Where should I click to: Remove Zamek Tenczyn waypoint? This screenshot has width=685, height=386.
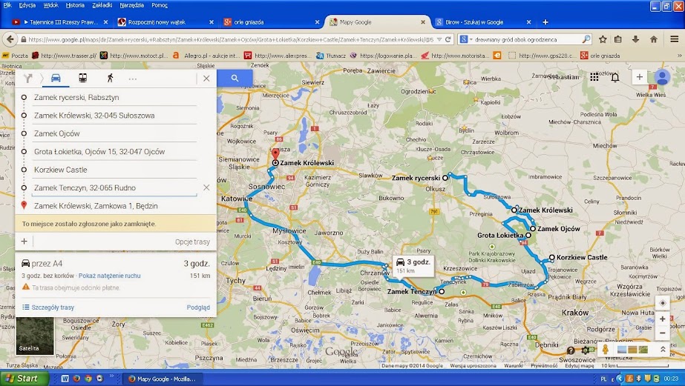point(206,187)
